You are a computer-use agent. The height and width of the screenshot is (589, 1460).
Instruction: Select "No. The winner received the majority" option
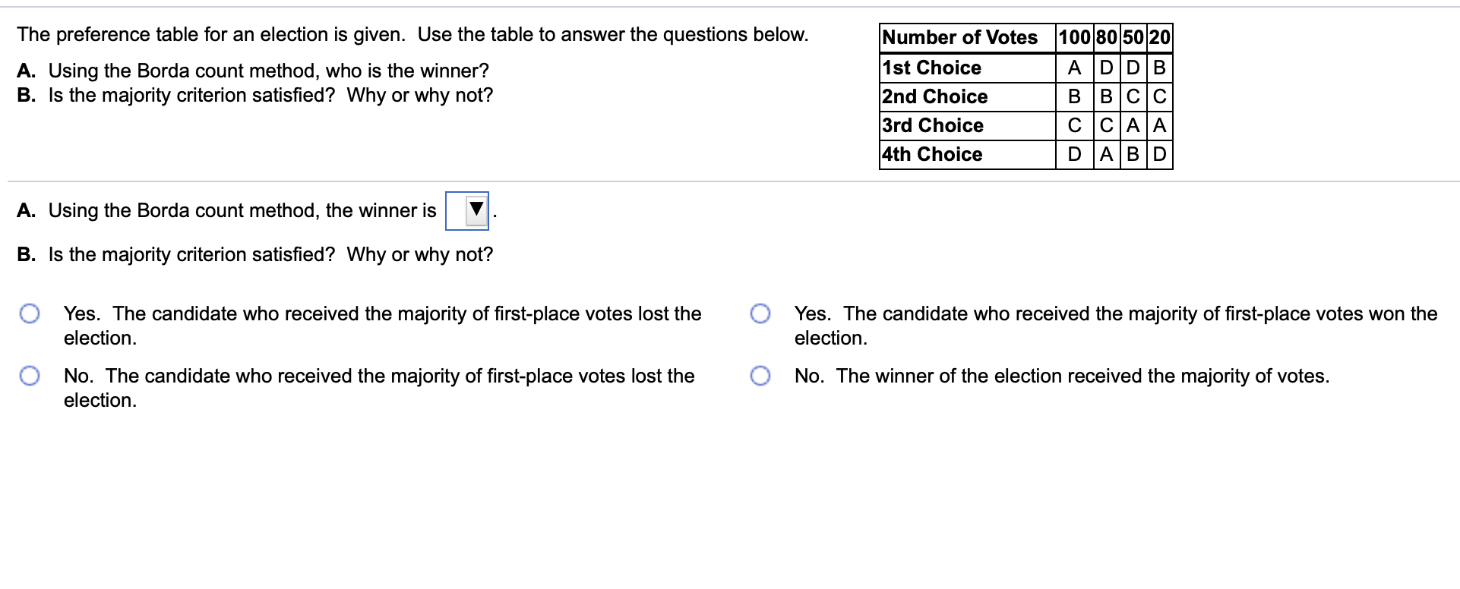point(760,375)
